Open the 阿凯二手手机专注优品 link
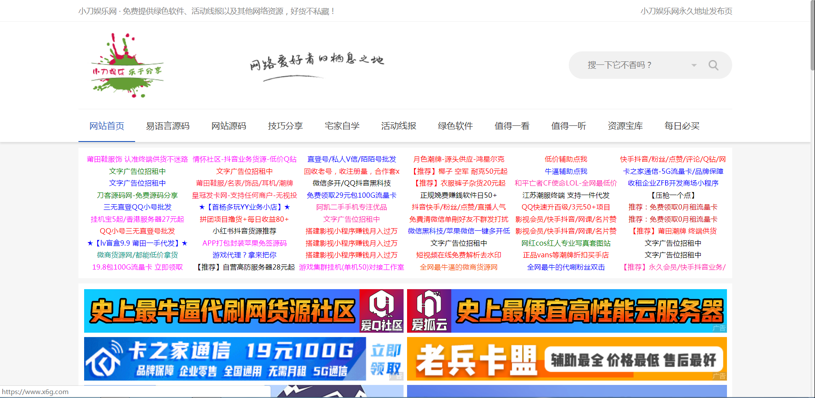The width and height of the screenshot is (815, 398). [x=351, y=207]
